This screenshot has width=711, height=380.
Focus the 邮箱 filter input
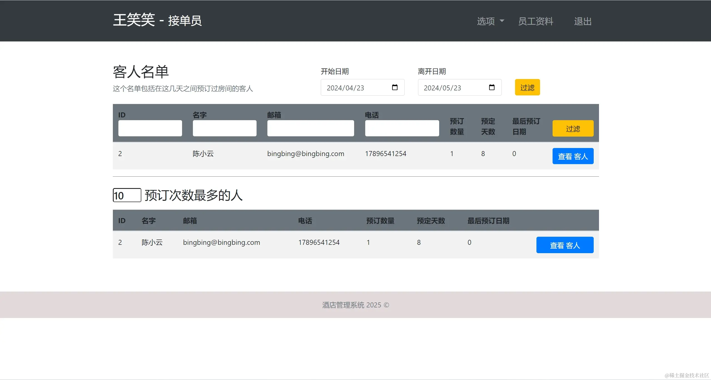[x=310, y=128]
